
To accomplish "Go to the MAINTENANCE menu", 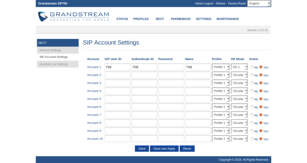I will tap(227, 19).
